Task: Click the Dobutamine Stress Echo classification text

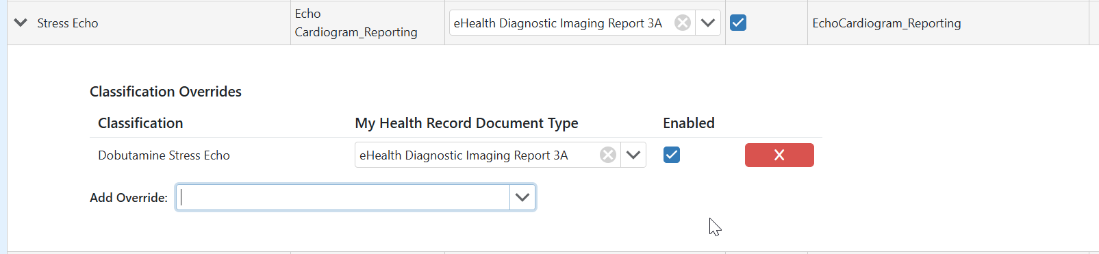Action: [x=164, y=155]
